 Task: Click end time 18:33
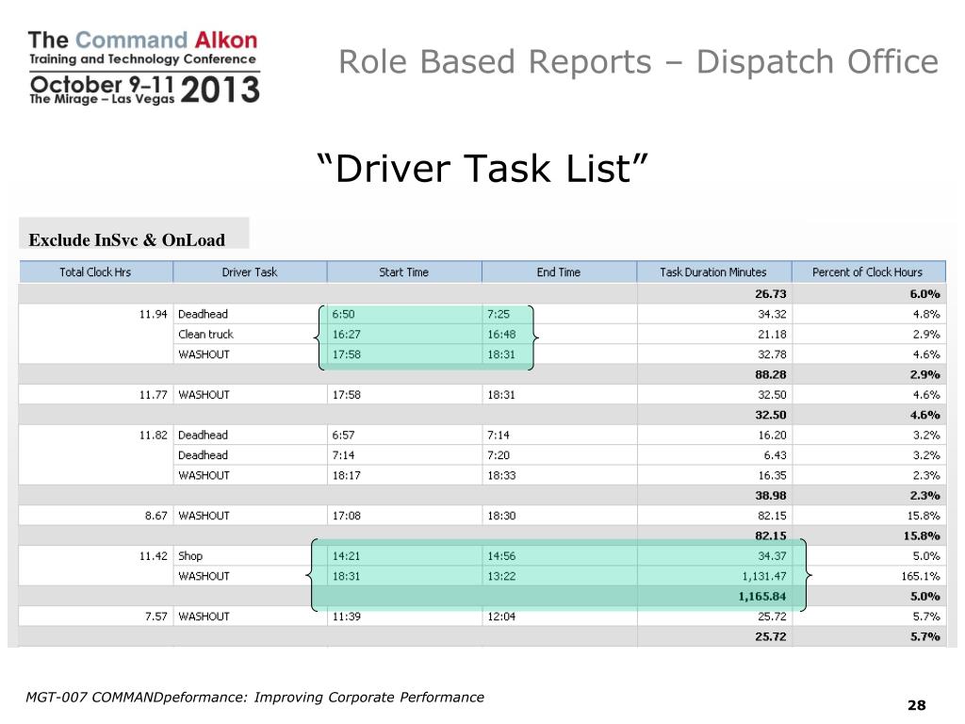(501, 475)
